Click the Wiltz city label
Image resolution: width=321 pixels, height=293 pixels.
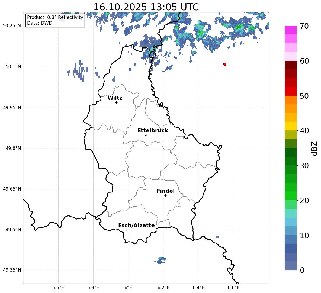(x=115, y=98)
